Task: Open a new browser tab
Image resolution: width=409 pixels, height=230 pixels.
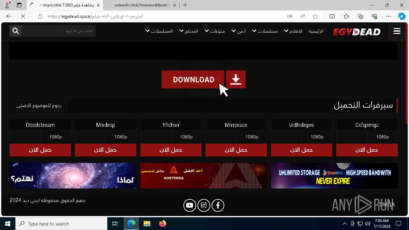Action: (185, 5)
